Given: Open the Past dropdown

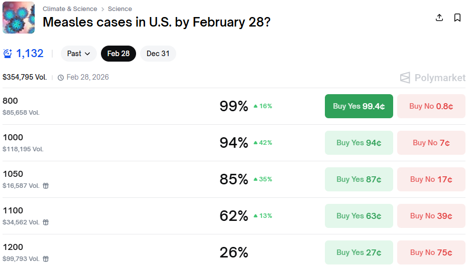Looking at the screenshot, I should tap(79, 54).
